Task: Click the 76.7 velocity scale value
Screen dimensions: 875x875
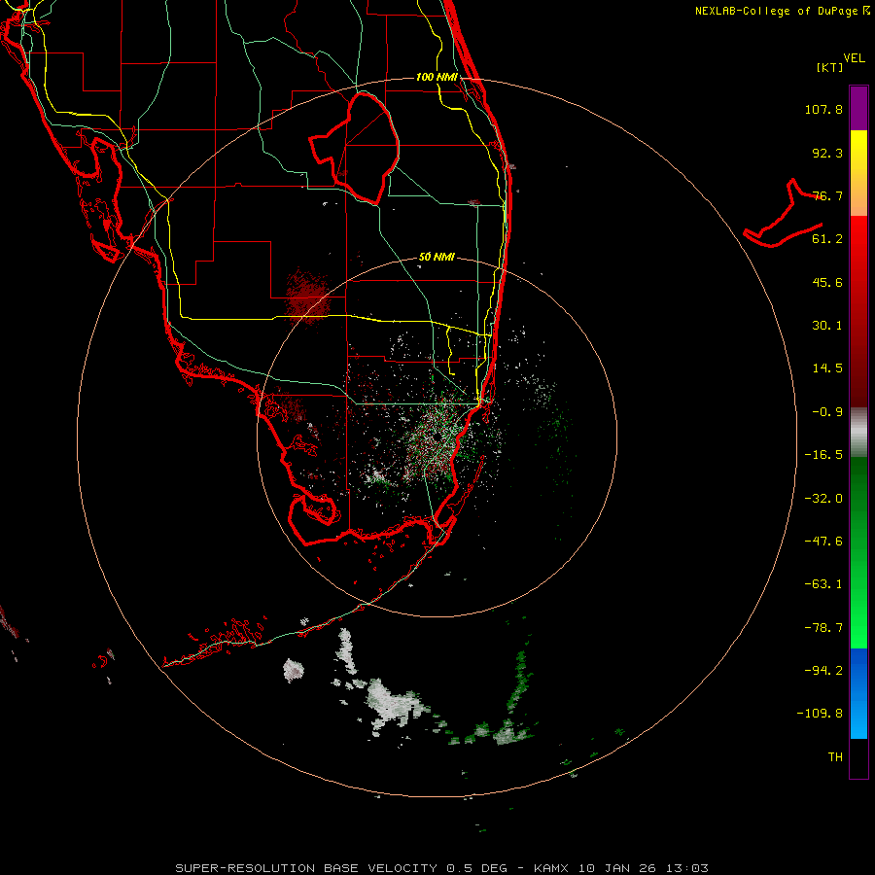Action: [x=827, y=195]
